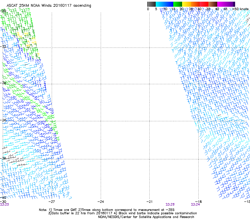The image size is (250, 219).
Task: Click the yellow 20-25 knots color segment
Action: coord(186,4)
